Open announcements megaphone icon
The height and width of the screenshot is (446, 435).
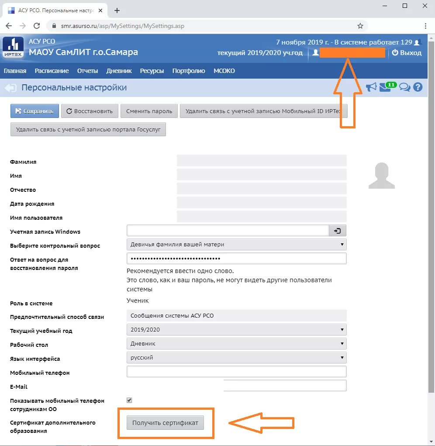point(371,87)
